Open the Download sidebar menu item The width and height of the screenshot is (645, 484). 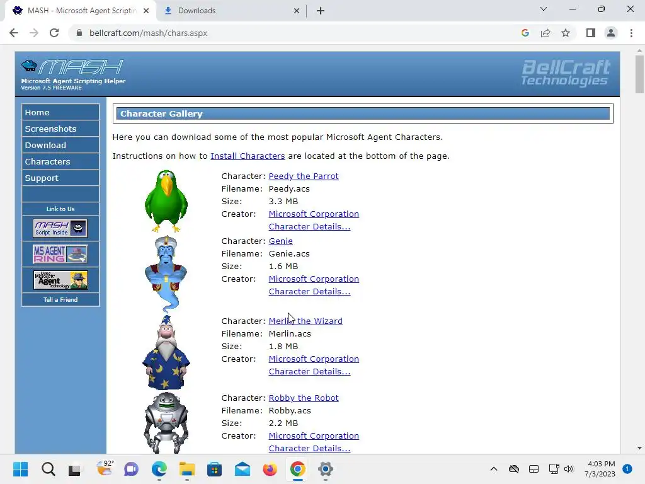[x=60, y=146]
